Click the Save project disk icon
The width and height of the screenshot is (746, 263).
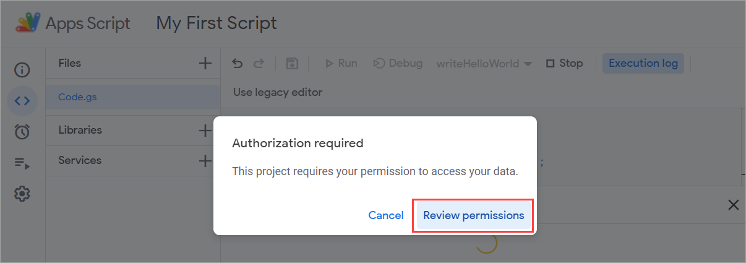click(292, 63)
